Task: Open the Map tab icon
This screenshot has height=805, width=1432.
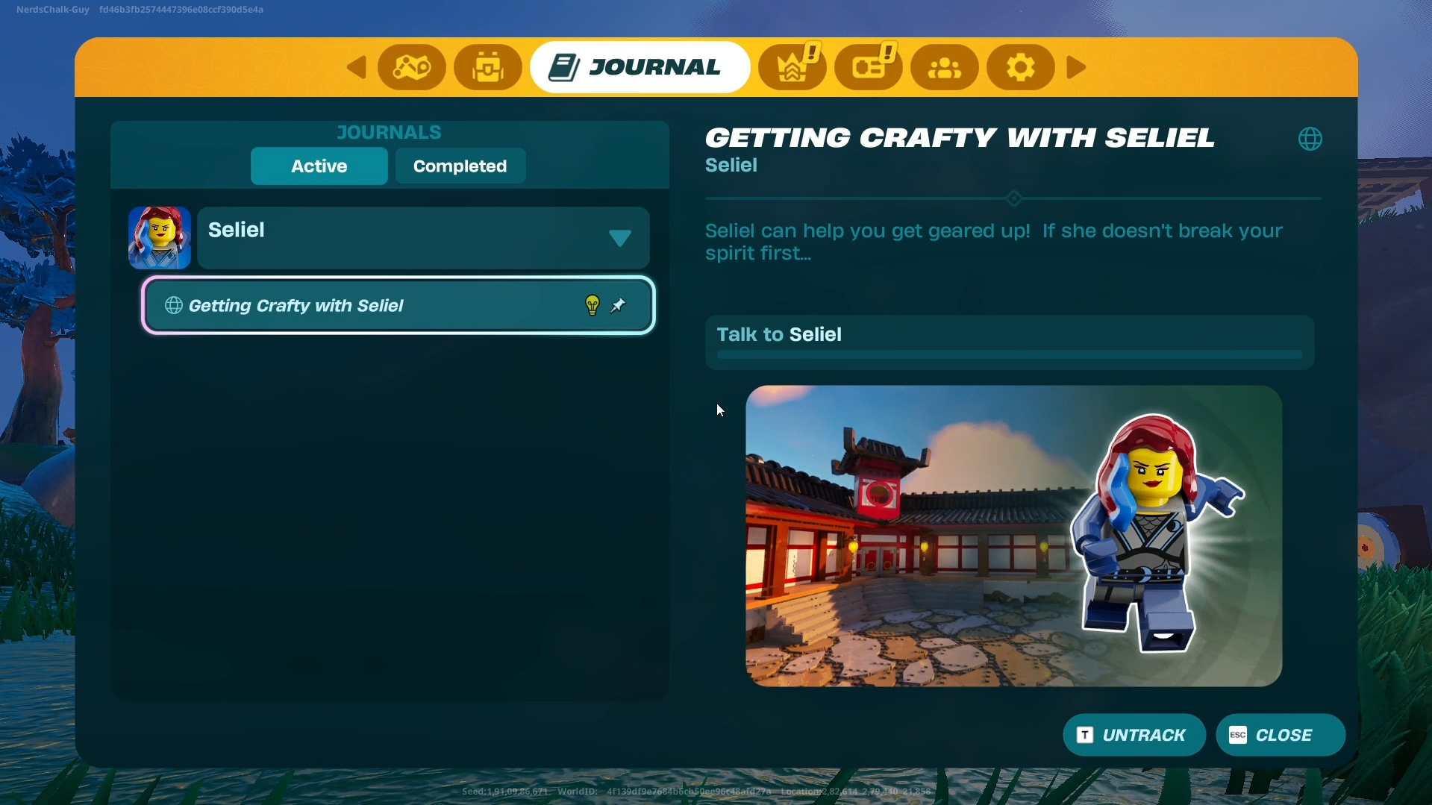Action: point(411,68)
